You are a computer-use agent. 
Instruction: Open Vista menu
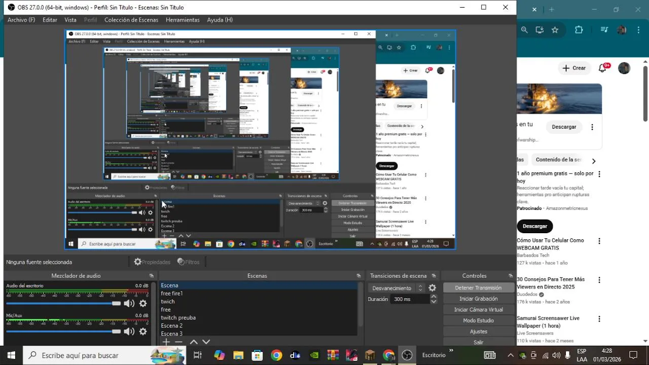(x=70, y=20)
